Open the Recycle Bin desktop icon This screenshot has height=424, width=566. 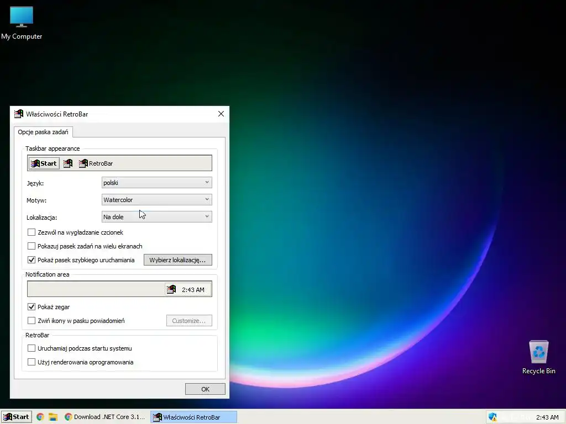(538, 357)
